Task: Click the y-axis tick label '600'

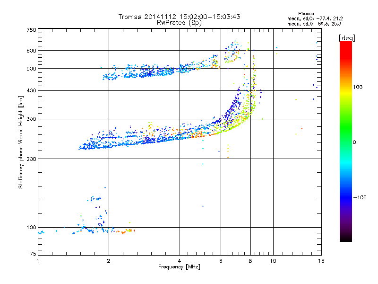Action: 31,51
